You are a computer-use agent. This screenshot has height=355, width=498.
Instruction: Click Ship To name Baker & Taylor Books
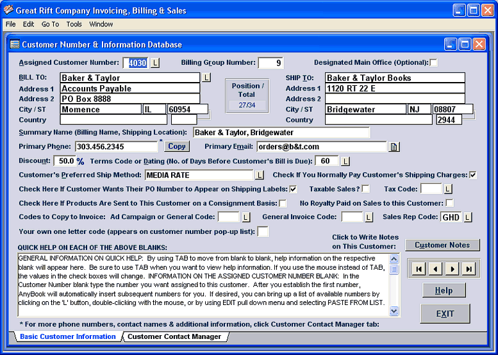pos(395,78)
